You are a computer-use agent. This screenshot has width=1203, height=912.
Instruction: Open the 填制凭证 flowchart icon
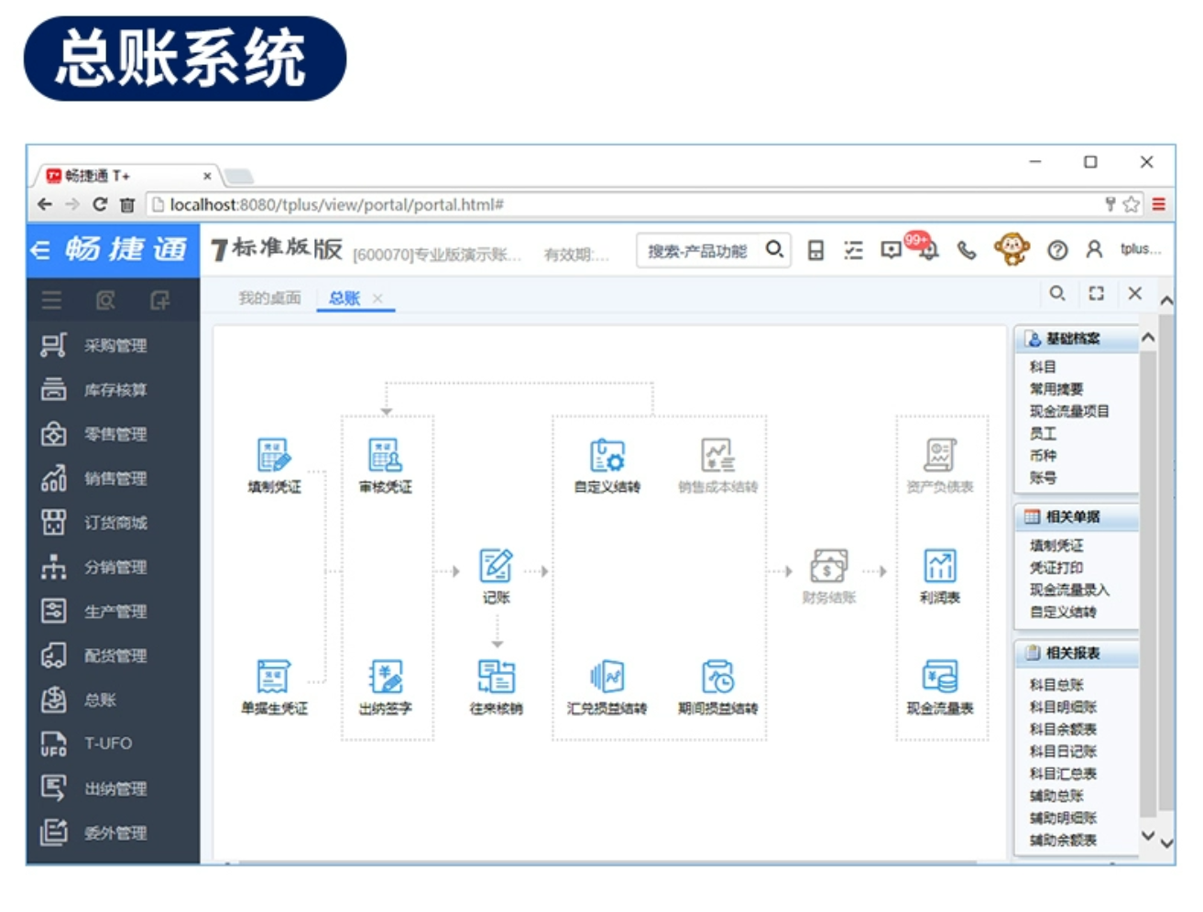(x=274, y=455)
